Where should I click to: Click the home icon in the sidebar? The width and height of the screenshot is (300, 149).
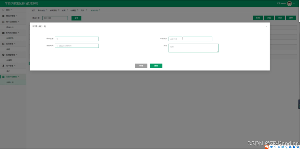pyautogui.click(x=3, y=10)
